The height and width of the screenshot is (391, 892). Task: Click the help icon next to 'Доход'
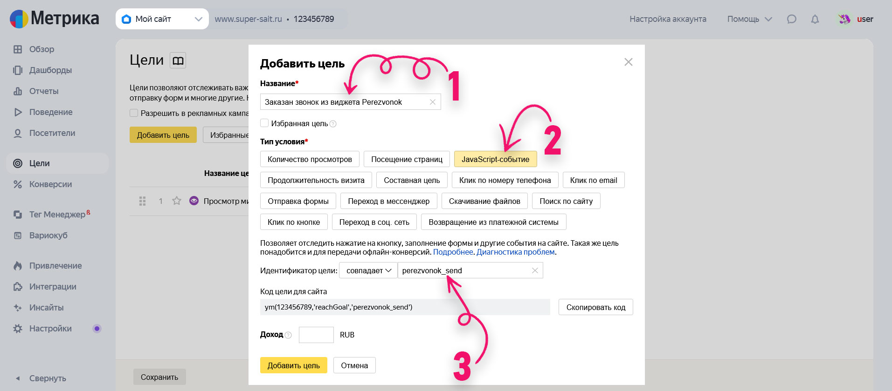(288, 335)
